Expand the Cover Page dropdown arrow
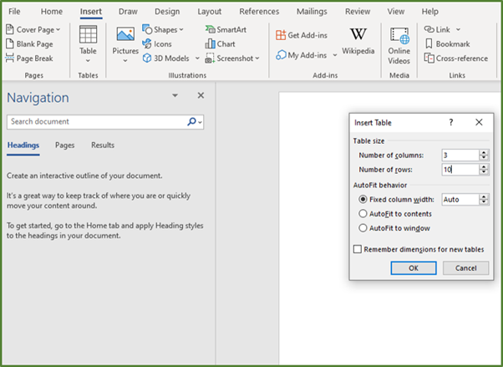Image resolution: width=503 pixels, height=367 pixels. point(58,29)
